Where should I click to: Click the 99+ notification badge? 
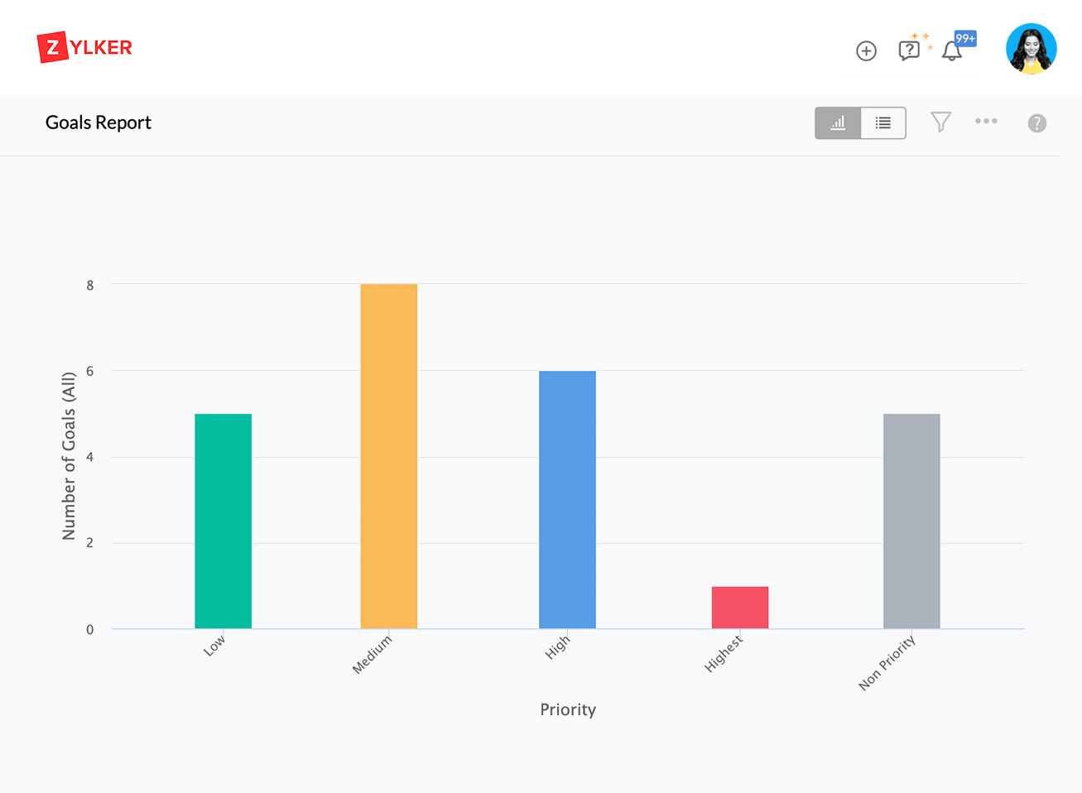(x=965, y=39)
